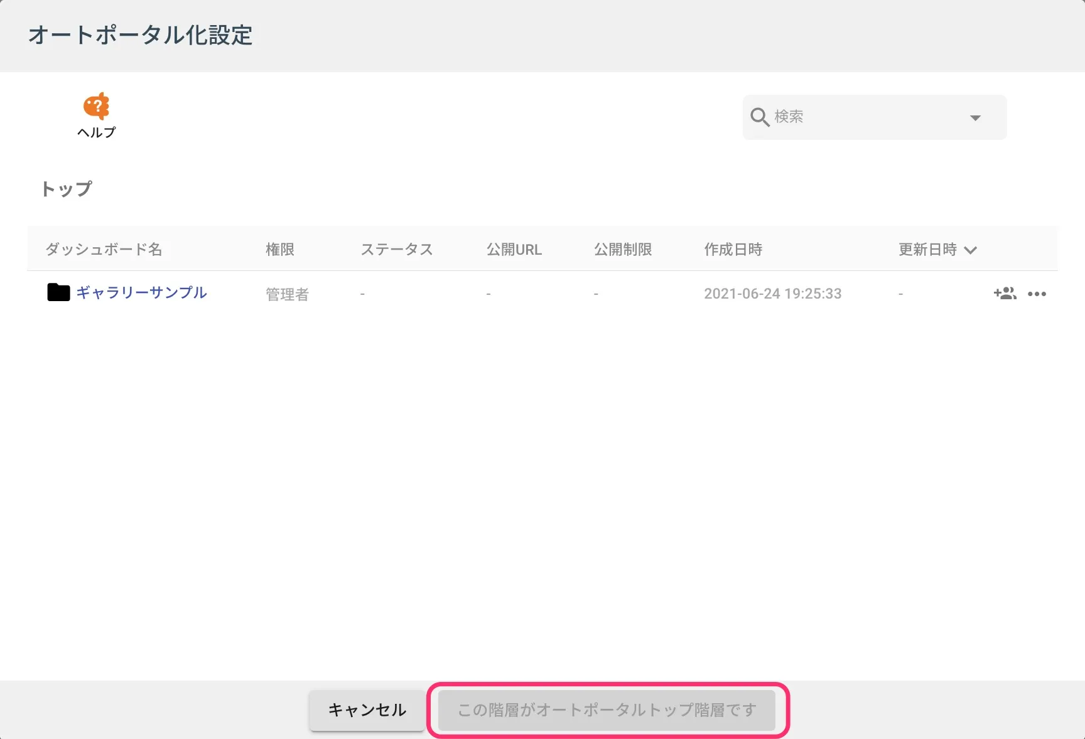Click the search magnifier icon
This screenshot has height=739, width=1085.
[x=760, y=117]
